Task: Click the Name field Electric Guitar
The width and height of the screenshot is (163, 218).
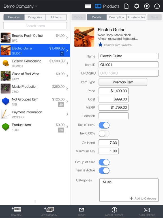Action: pos(128,56)
